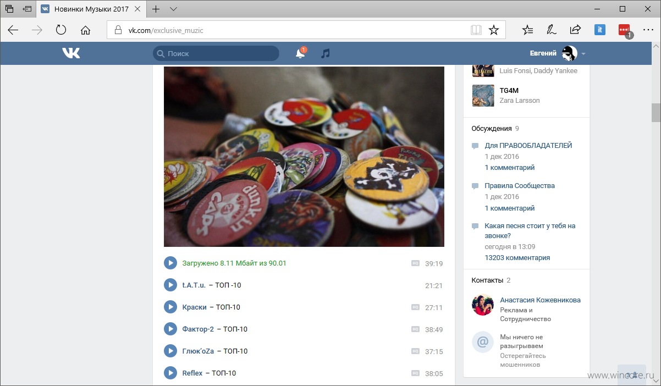Click the 21:21 track duration
The width and height of the screenshot is (661, 386).
pos(434,286)
